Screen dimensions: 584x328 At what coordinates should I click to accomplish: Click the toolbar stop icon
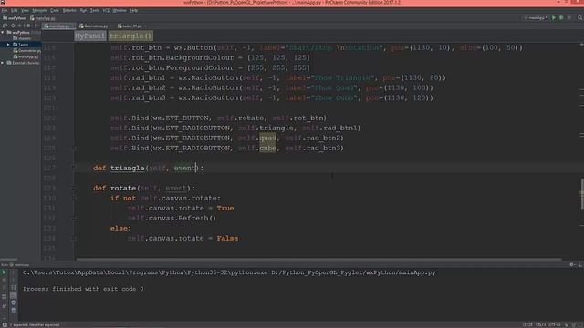569,18
